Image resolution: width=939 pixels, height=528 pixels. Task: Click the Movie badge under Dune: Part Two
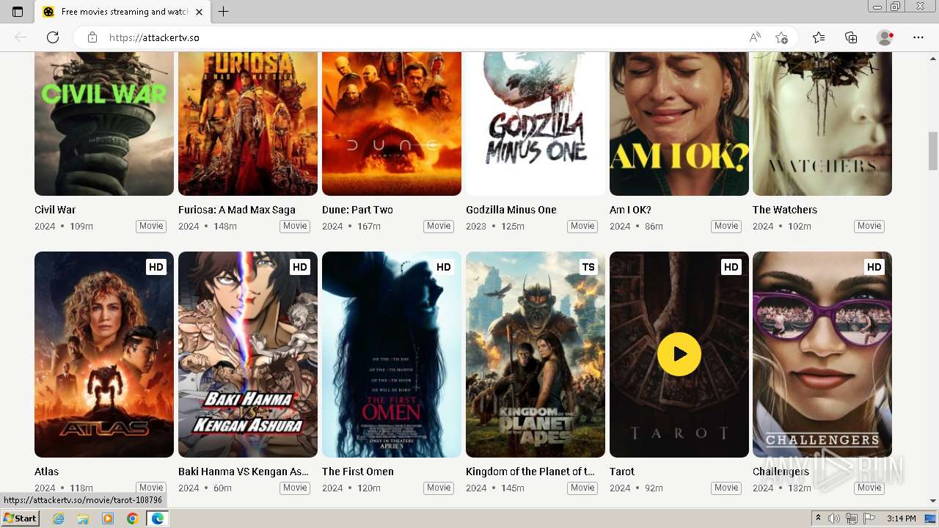point(439,226)
